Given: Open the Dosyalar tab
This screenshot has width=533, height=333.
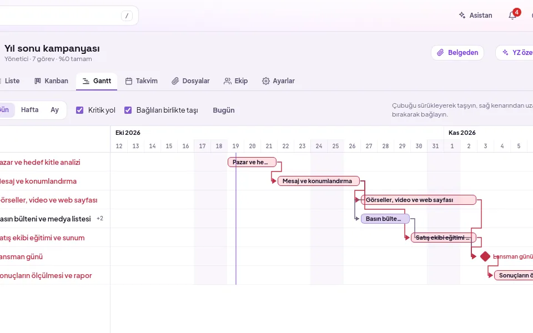Looking at the screenshot, I should pyautogui.click(x=190, y=81).
